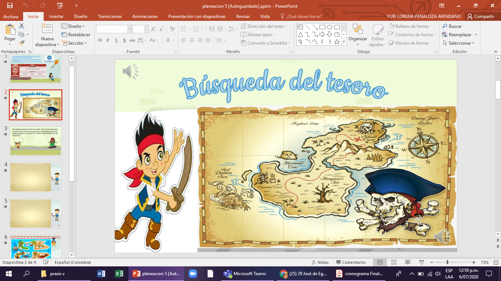Click the Normal view icon in the status bar
The width and height of the screenshot is (501, 281).
(380, 262)
